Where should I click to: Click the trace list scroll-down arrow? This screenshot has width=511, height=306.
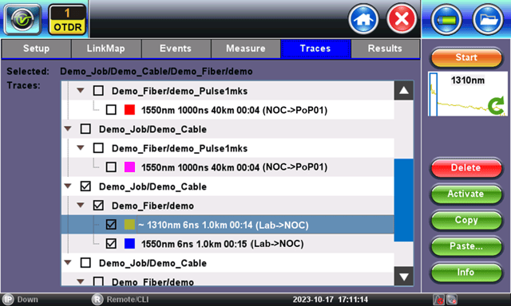404,277
